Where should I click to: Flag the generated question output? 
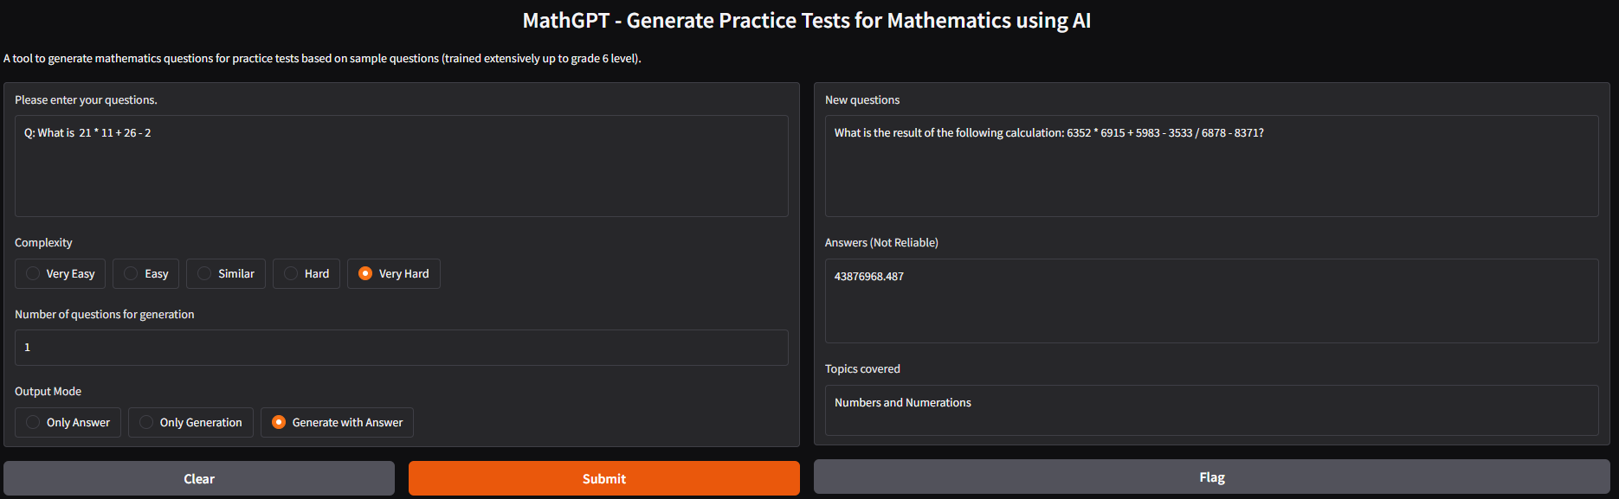(x=1211, y=477)
